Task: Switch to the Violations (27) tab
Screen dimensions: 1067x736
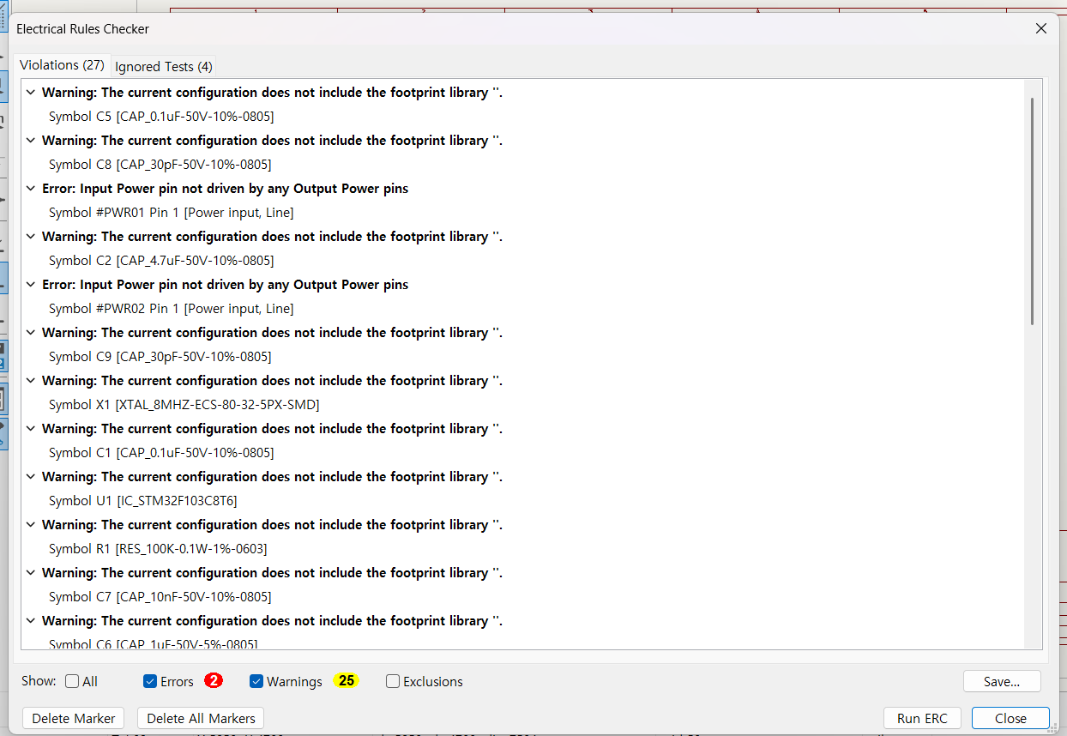Action: (62, 65)
